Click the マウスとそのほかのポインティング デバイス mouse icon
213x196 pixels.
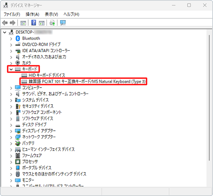pyautogui.click(x=18, y=174)
